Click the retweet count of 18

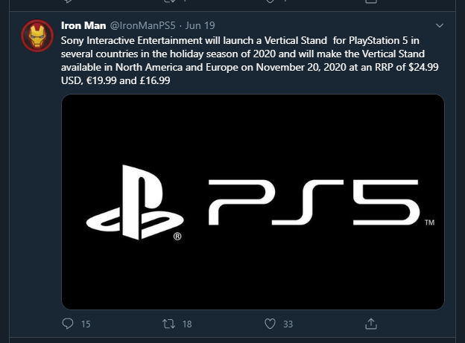click(186, 324)
